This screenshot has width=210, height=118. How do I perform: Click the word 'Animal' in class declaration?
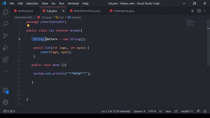(75, 30)
